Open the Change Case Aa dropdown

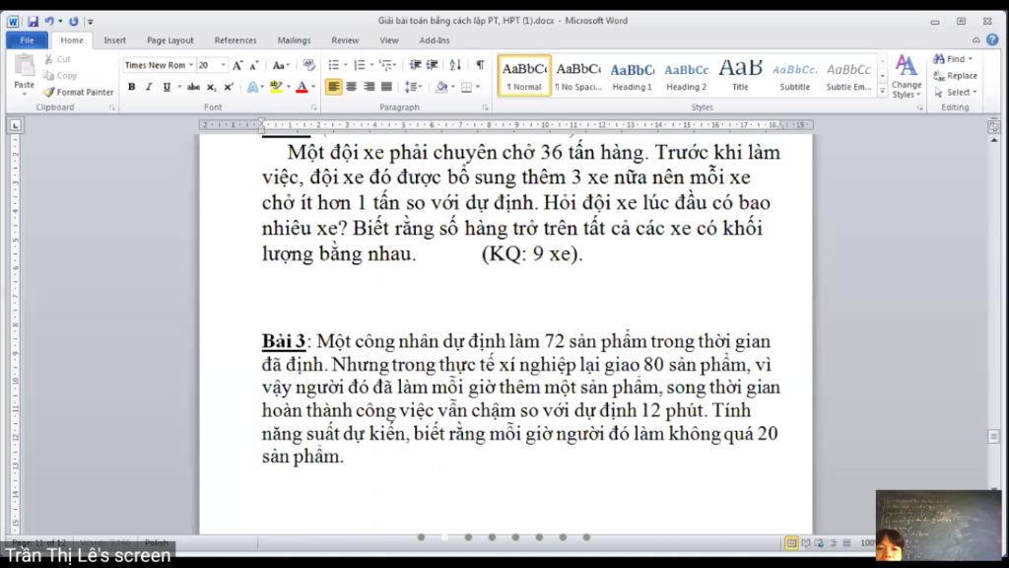click(x=281, y=65)
